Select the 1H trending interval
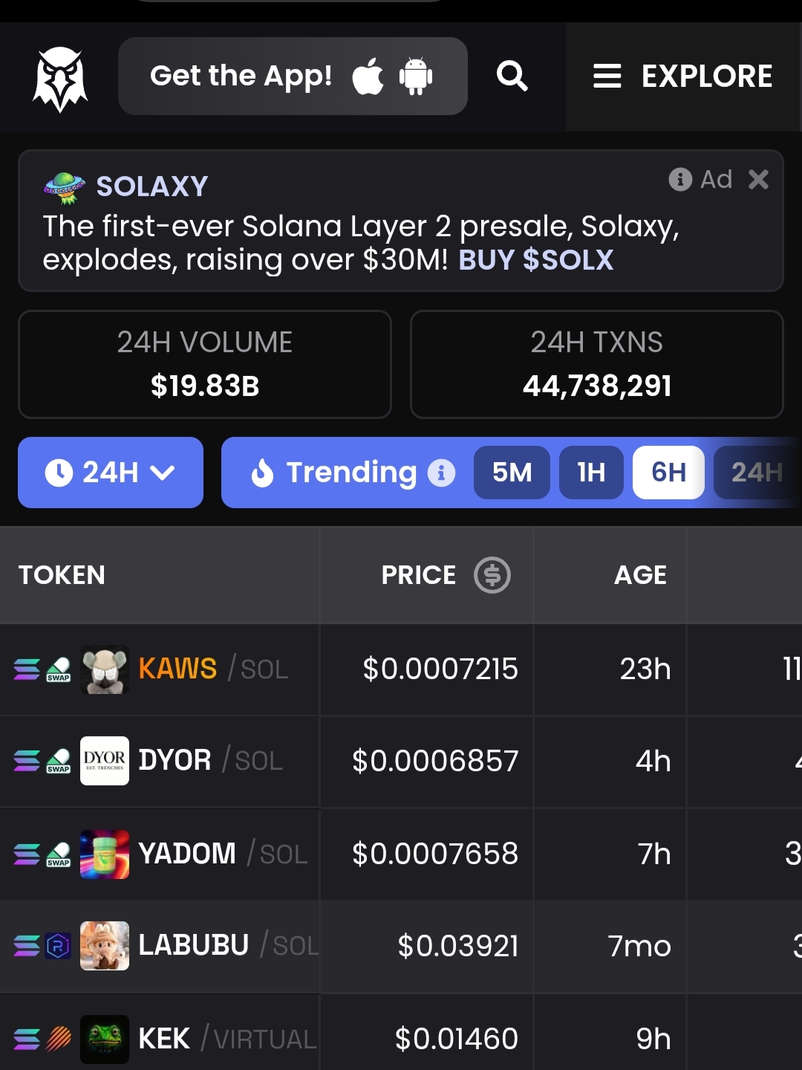 coord(591,473)
